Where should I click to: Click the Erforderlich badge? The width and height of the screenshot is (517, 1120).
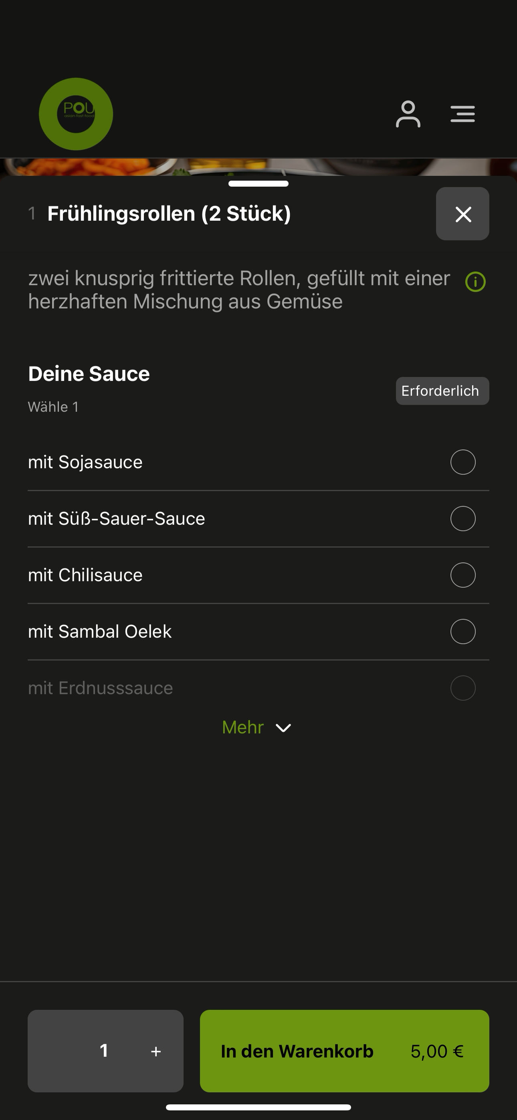point(442,391)
